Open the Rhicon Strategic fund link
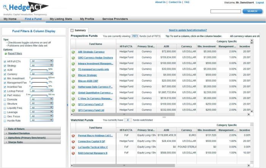 pyautogui.click(x=87, y=75)
